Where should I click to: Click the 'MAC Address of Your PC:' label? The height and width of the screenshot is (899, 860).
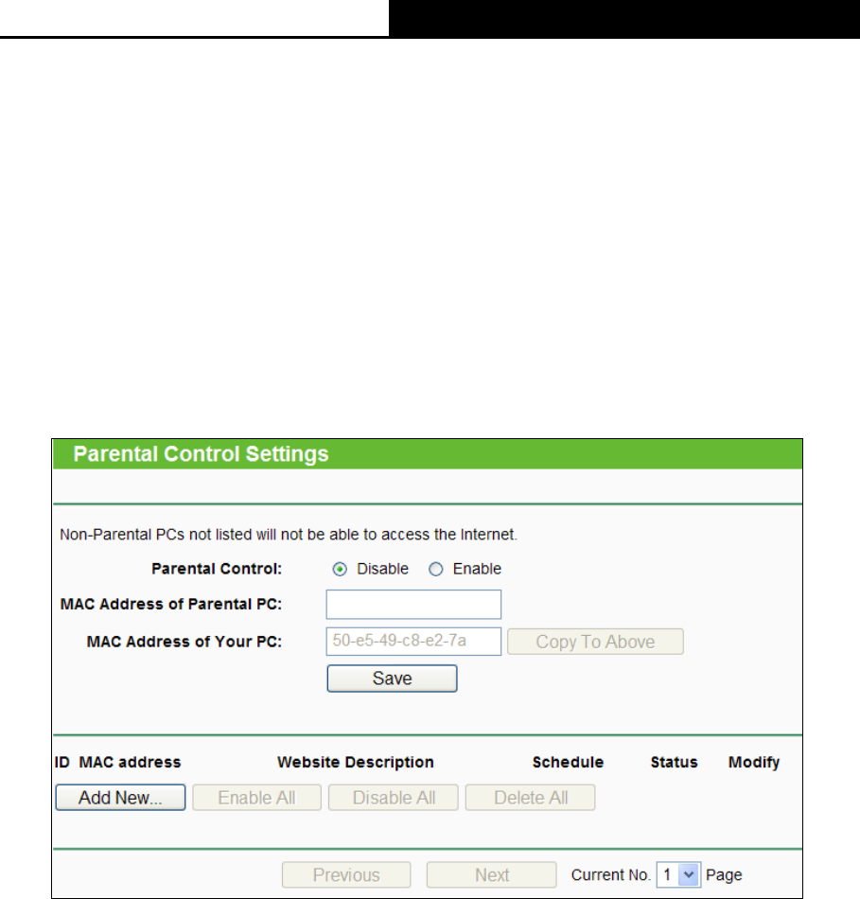184,642
